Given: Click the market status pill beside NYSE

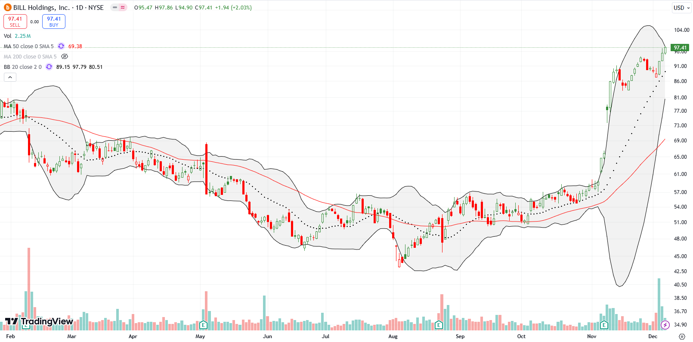Looking at the screenshot, I should pyautogui.click(x=119, y=7).
